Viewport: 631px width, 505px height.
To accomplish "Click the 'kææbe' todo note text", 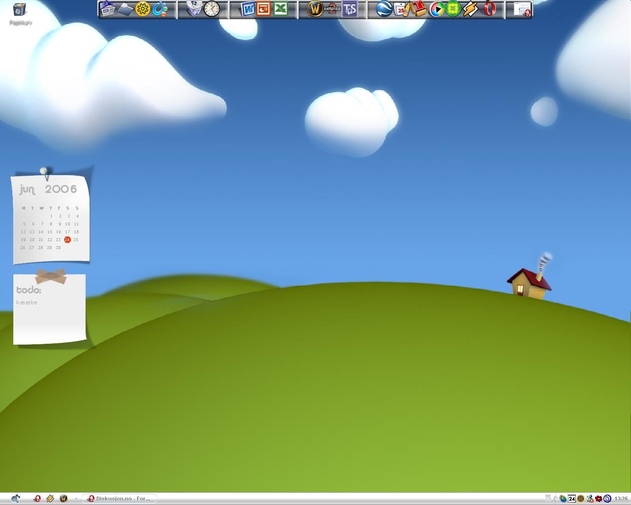I will tap(27, 302).
